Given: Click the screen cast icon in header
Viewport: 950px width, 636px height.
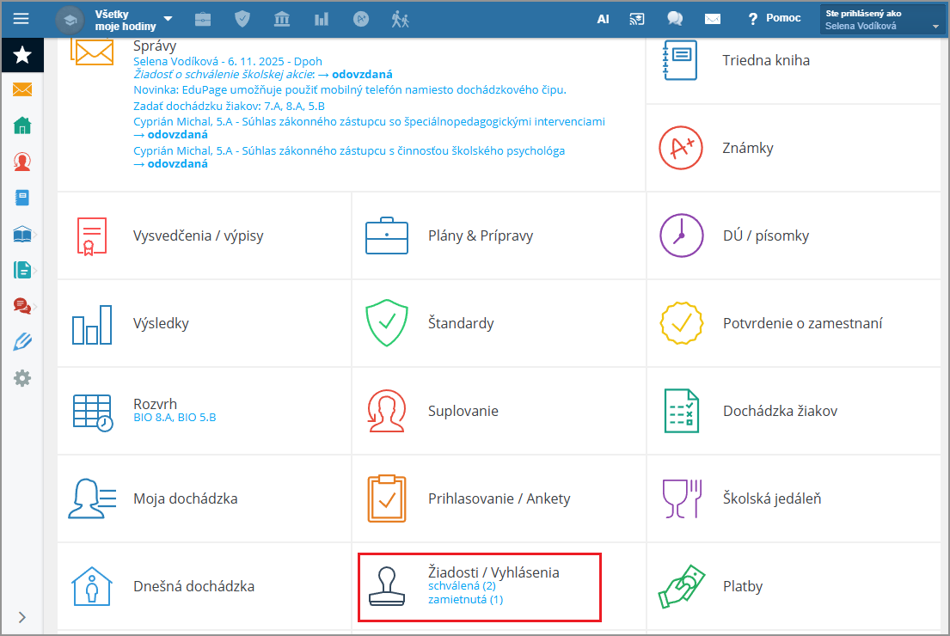Looking at the screenshot, I should (637, 19).
